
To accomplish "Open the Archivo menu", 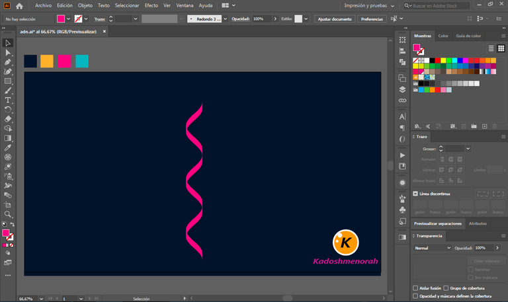I will (x=43, y=5).
